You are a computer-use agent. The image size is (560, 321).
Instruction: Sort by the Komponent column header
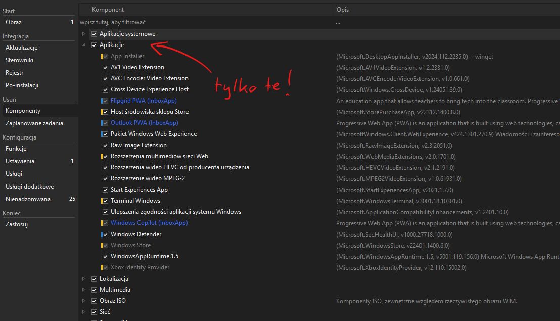tap(108, 10)
